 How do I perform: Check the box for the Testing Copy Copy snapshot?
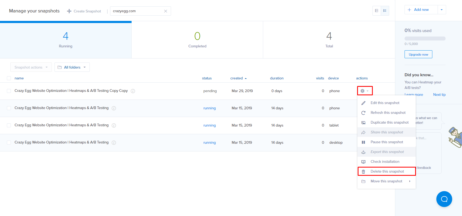pyautogui.click(x=9, y=91)
